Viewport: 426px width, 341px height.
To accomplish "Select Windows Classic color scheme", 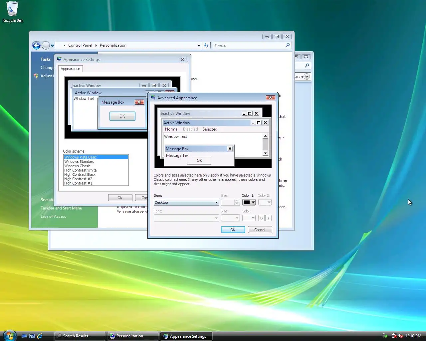I will [96, 166].
